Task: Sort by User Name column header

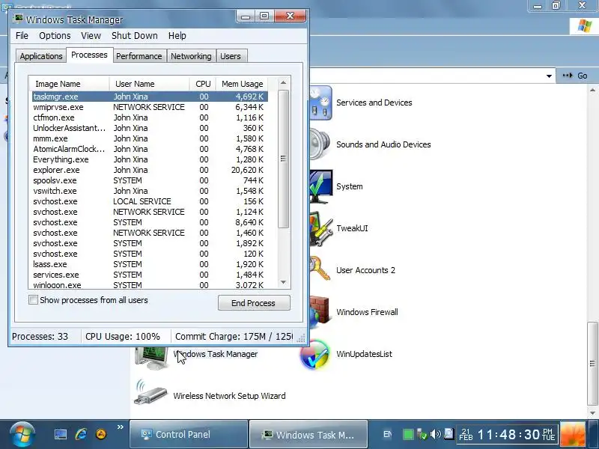Action: [150, 84]
